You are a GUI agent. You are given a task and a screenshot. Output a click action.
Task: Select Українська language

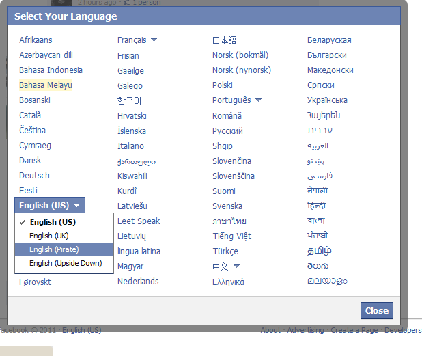327,100
